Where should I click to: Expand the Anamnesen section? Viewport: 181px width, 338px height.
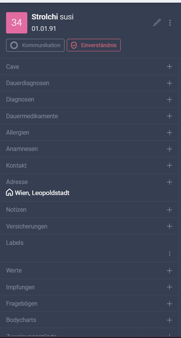click(x=89, y=149)
